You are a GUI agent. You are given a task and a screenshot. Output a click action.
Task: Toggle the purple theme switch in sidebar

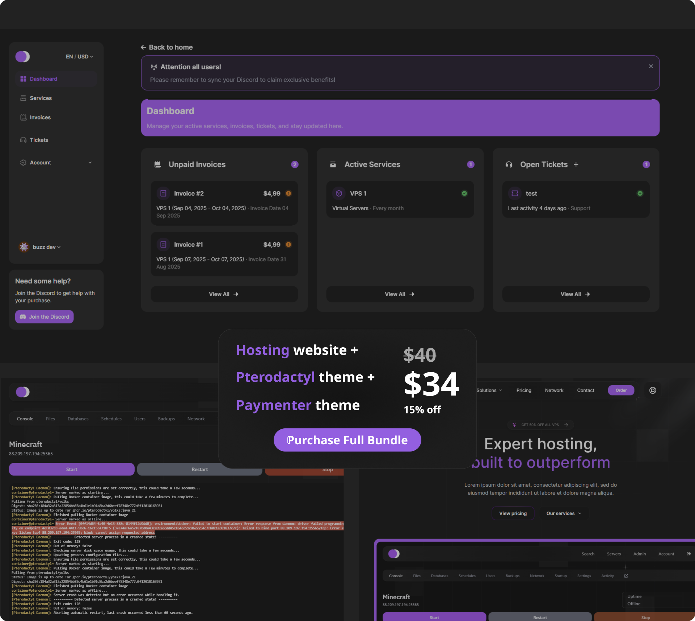[x=22, y=56]
